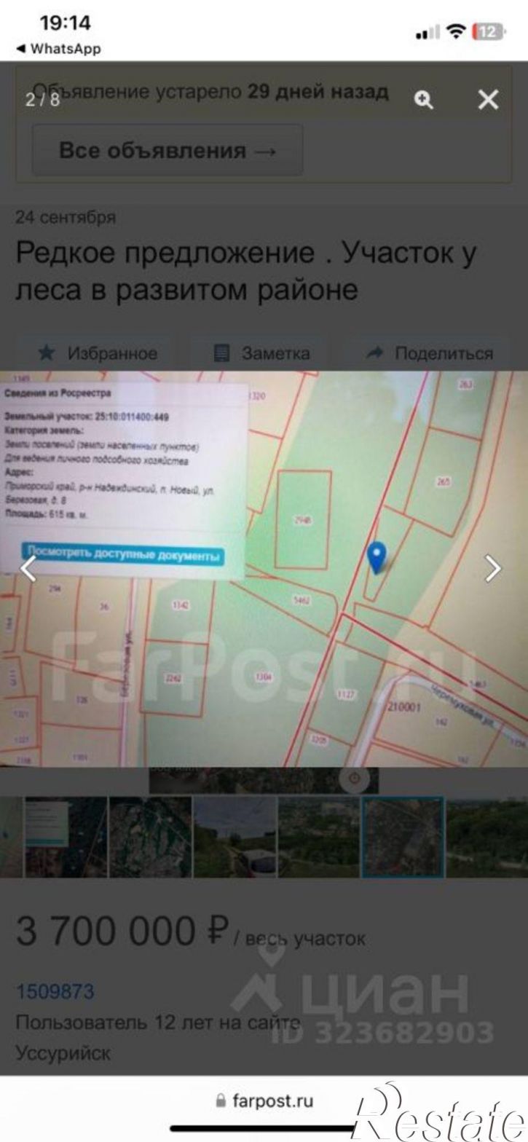Tap 'Пользователь 12 лет на сайте' text
This screenshot has height=1142, width=528.
(x=158, y=1023)
